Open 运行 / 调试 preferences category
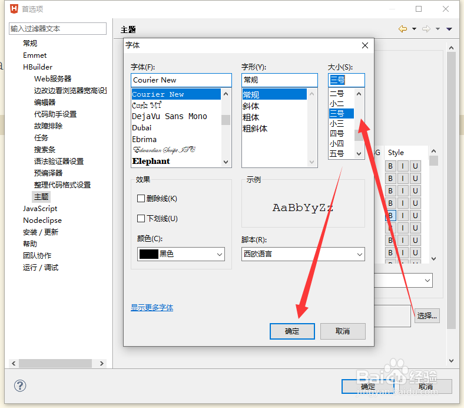 coord(41,268)
